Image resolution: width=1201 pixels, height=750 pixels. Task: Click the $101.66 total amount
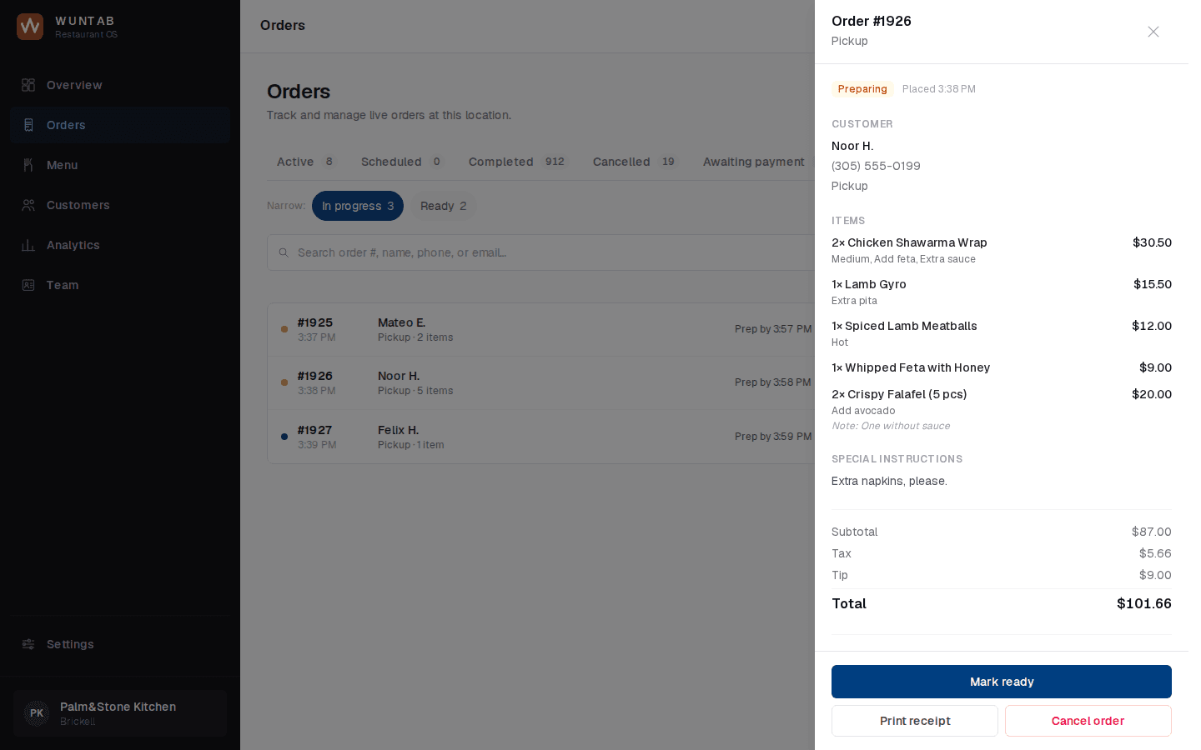pos(1144,603)
